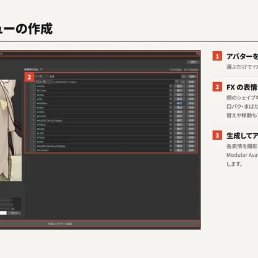Click 削除 for the Jito row
The width and height of the screenshot is (258, 258).
click(x=191, y=133)
